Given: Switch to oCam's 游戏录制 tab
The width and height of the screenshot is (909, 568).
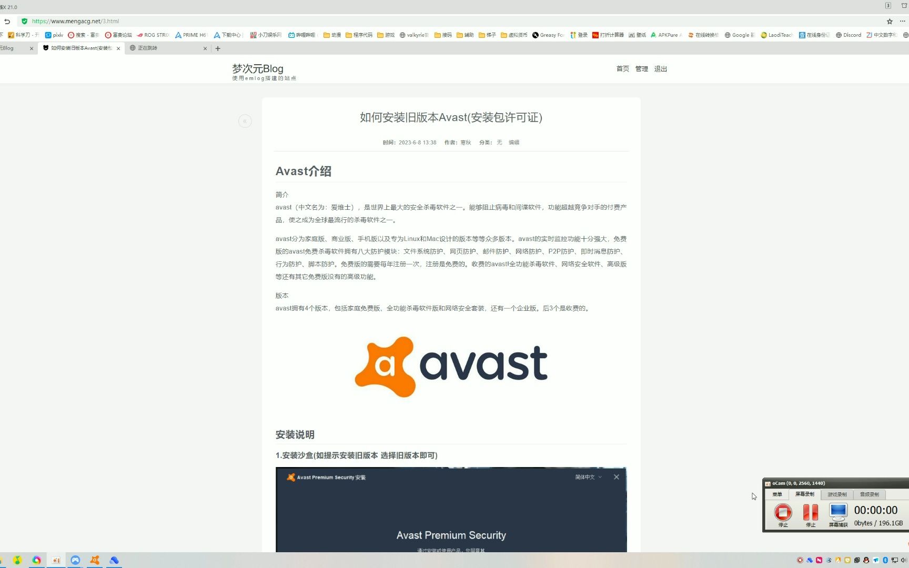Looking at the screenshot, I should click(837, 494).
